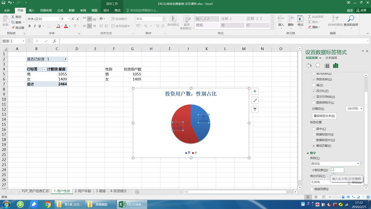Screen dimensions: 371x209
Task: Click the Conditional Formatting (条件格式) icon
Action: 173,19
